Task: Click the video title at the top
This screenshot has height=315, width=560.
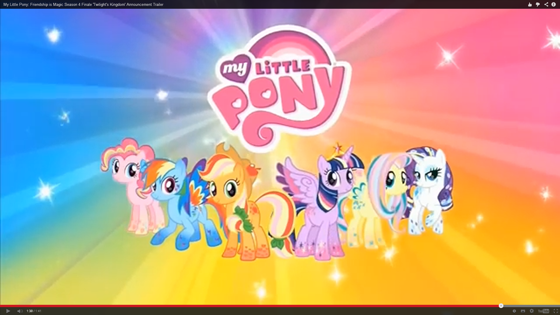Action: [83, 5]
